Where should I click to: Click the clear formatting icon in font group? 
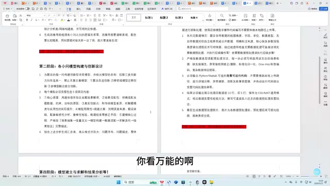(x=75, y=16)
